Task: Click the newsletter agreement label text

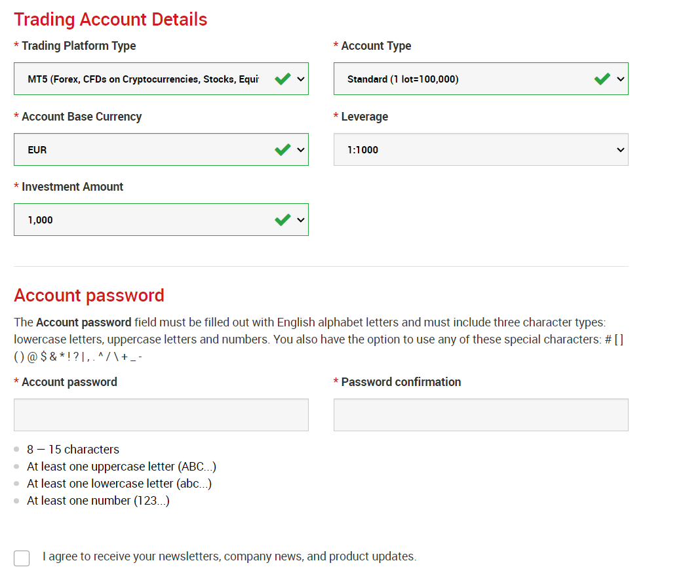Action: pos(229,556)
